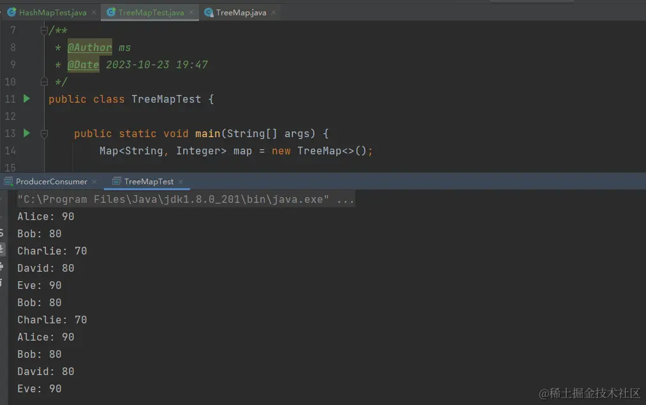Select the TreeMapTest run tab
Viewport: 646px width, 405px height.
pos(149,181)
